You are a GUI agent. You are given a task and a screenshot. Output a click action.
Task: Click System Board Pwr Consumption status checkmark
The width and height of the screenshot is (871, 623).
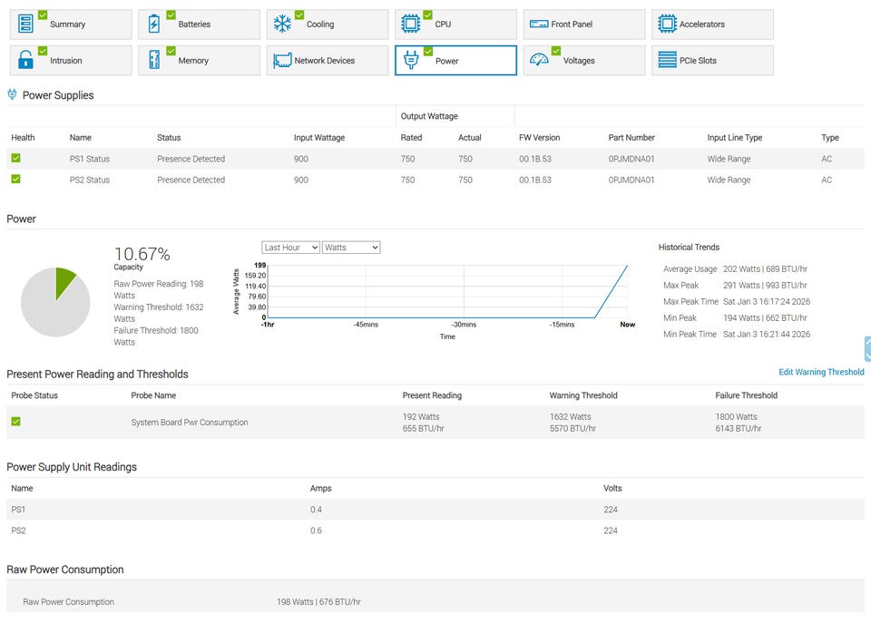[15, 422]
